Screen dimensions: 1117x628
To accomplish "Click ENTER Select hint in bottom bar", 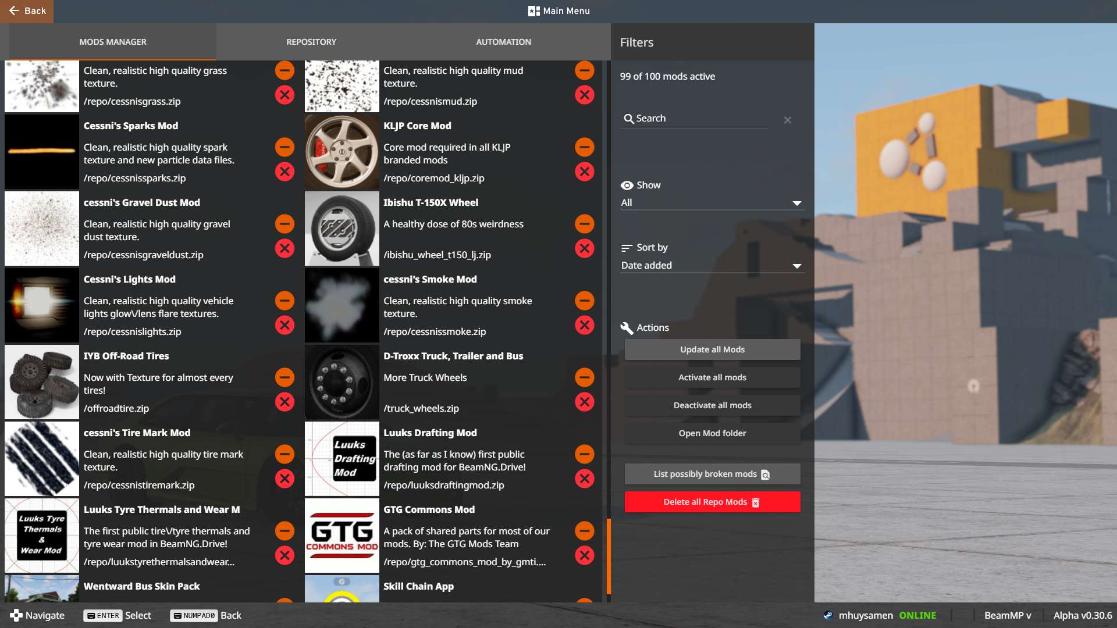I will click(x=117, y=615).
